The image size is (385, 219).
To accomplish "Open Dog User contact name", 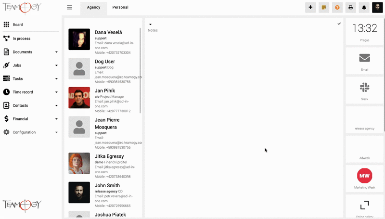I will point(105,62).
